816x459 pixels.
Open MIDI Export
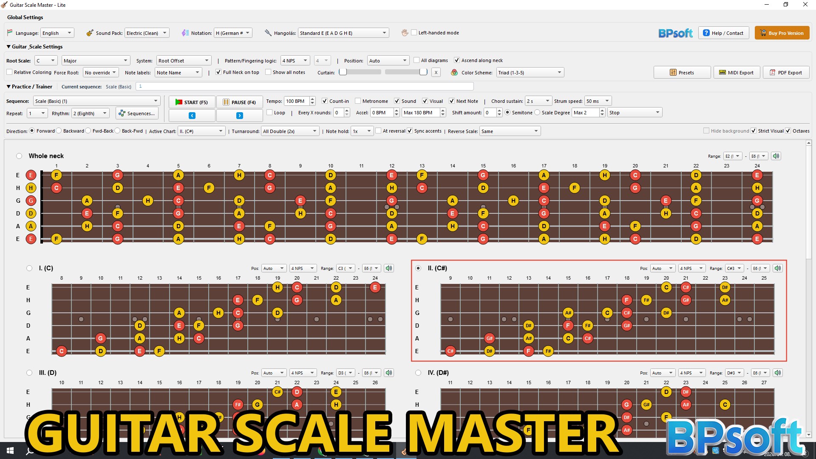click(737, 72)
